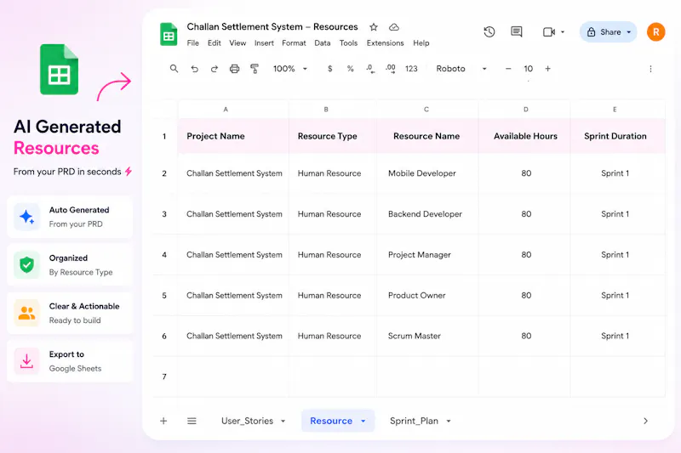Click the Export to Google Sheets card

(70, 361)
